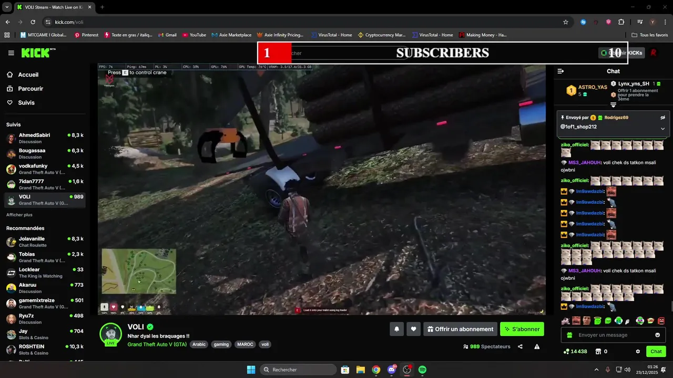Open recommended channel Locklear
Viewport: 673px width, 378px height.
[x=44, y=272]
